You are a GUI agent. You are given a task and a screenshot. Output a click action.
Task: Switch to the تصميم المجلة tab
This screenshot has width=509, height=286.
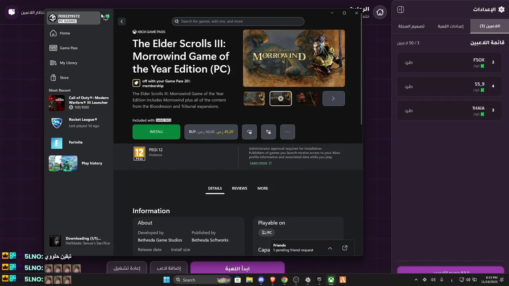point(411,26)
